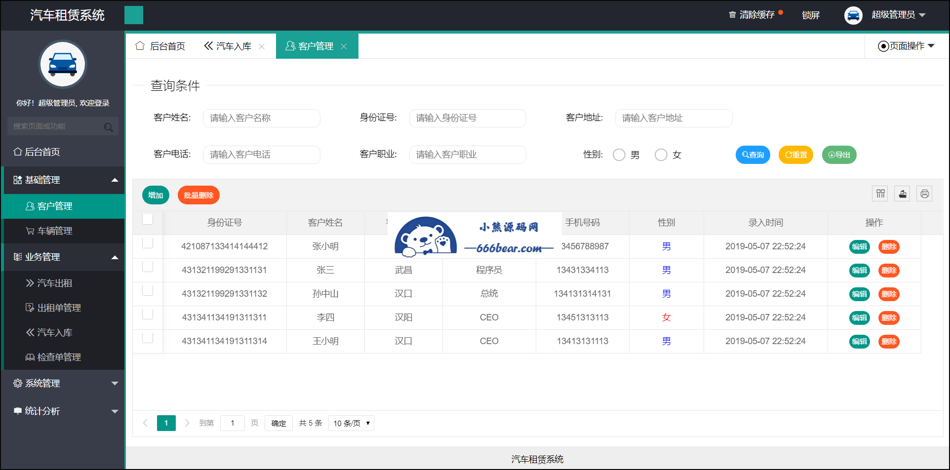This screenshot has height=470, width=950.
Task: Click the 增加 button
Action: [156, 195]
